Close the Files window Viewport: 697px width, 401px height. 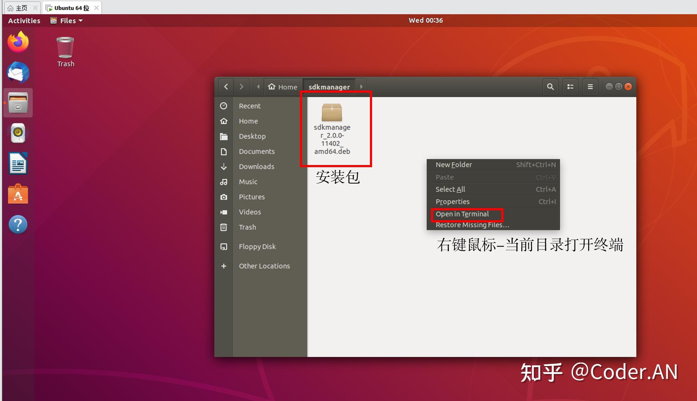[628, 87]
